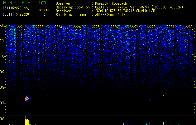Click the 2224 time marker
This screenshot has width=196, height=125.
[77, 27]
